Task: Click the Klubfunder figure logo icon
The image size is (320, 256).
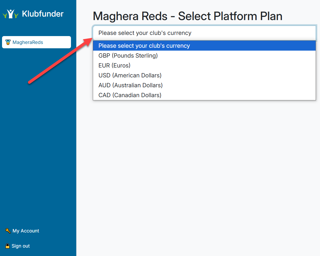Action: click(x=11, y=14)
